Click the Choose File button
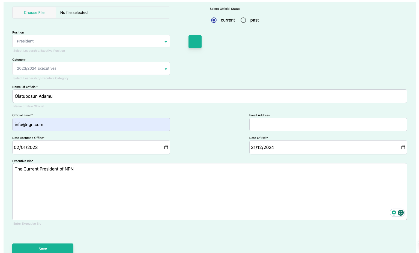This screenshot has width=419, height=253. (34, 13)
